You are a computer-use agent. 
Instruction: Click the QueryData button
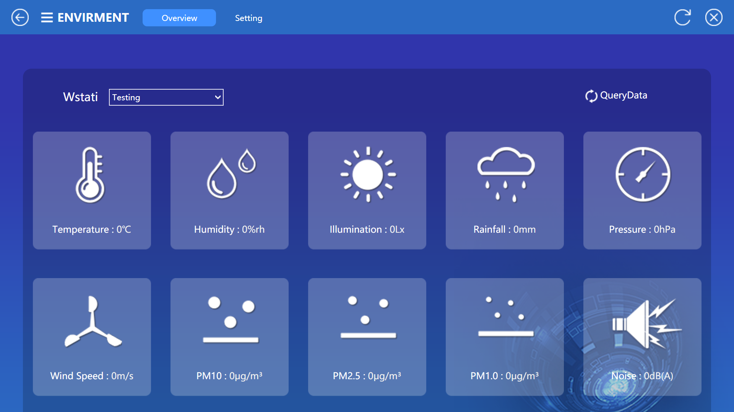[x=616, y=95]
